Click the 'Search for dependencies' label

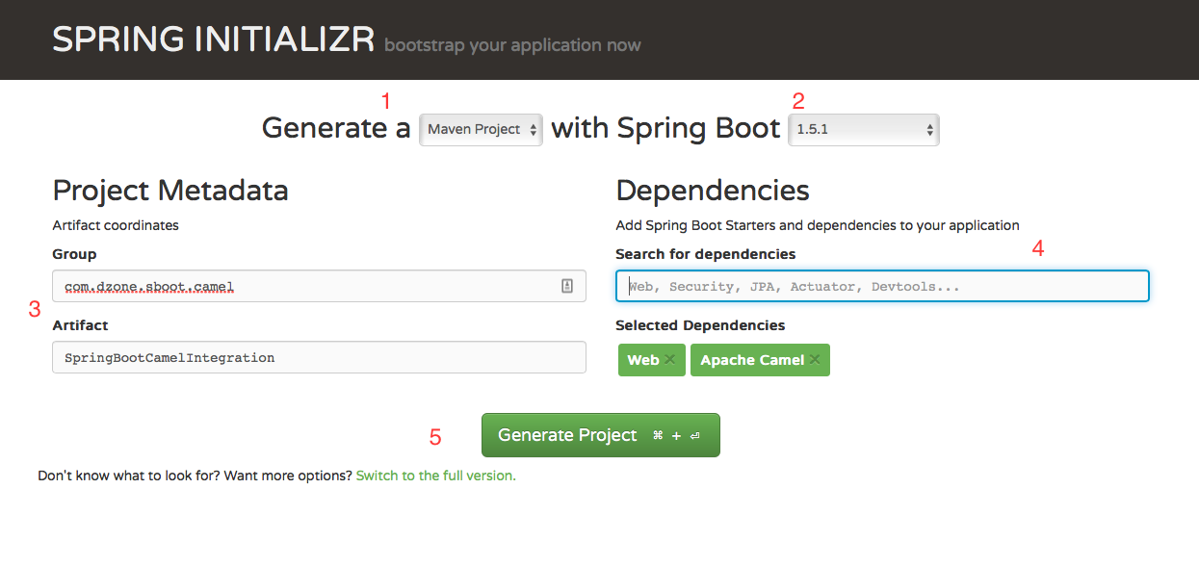click(x=705, y=254)
